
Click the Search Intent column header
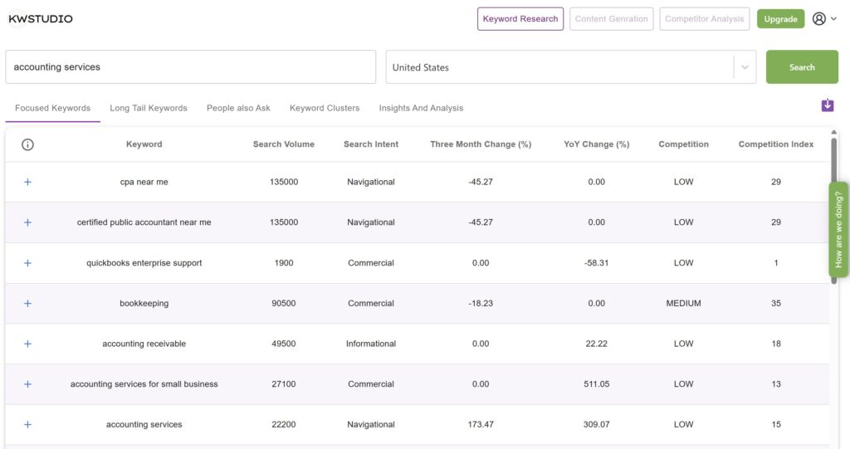pos(371,144)
